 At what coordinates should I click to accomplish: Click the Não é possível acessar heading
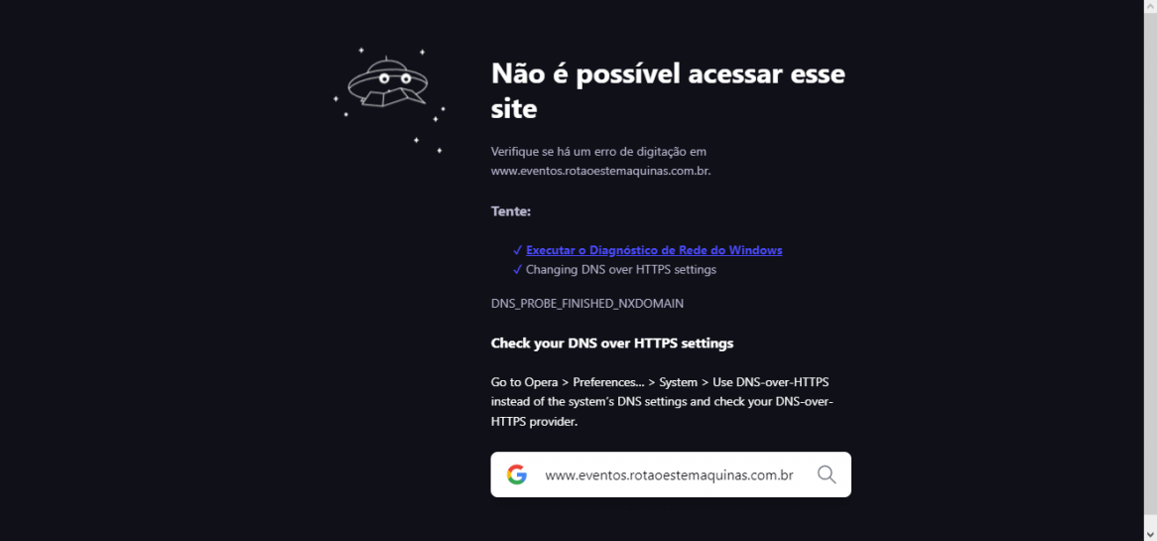[668, 91]
